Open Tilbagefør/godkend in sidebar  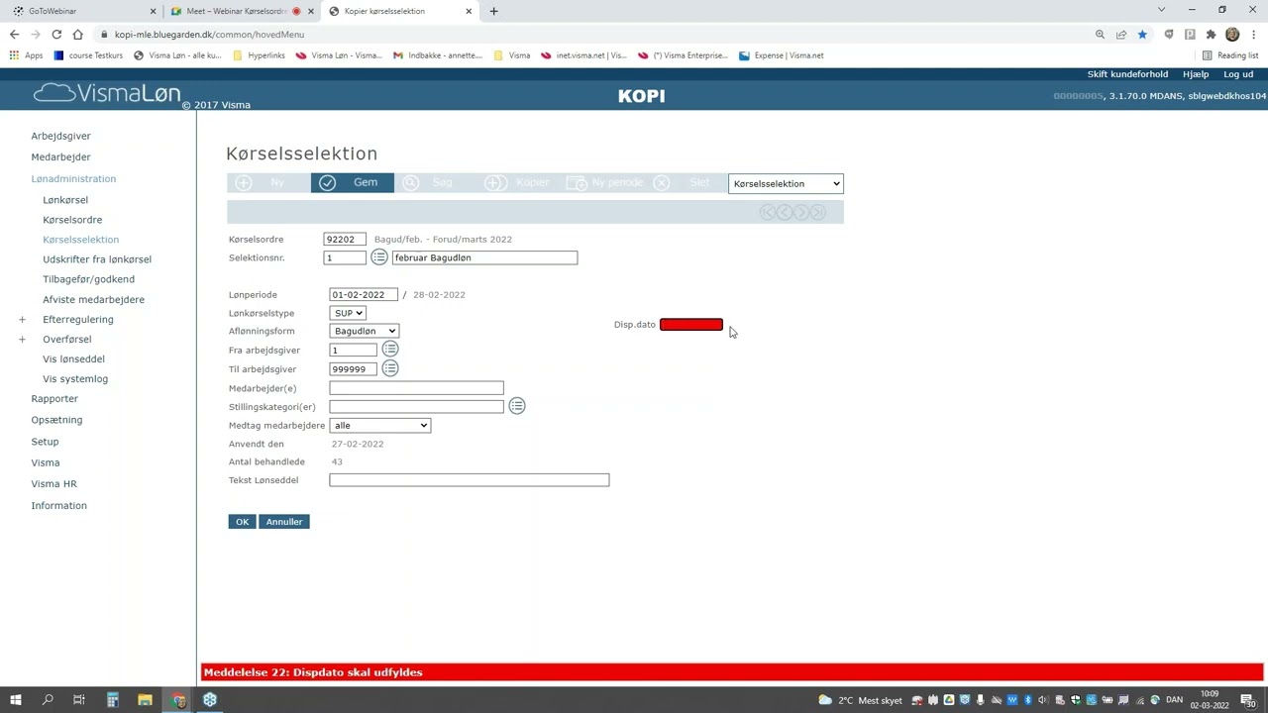[x=88, y=279]
